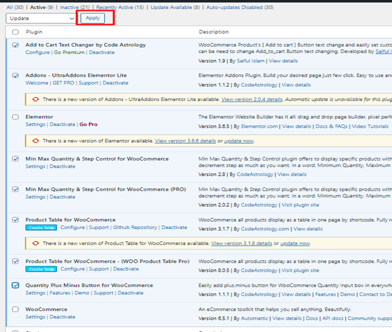Uncheck Add to Cart Text Changer checkbox
This screenshot has height=332, width=392.
pos(15,45)
